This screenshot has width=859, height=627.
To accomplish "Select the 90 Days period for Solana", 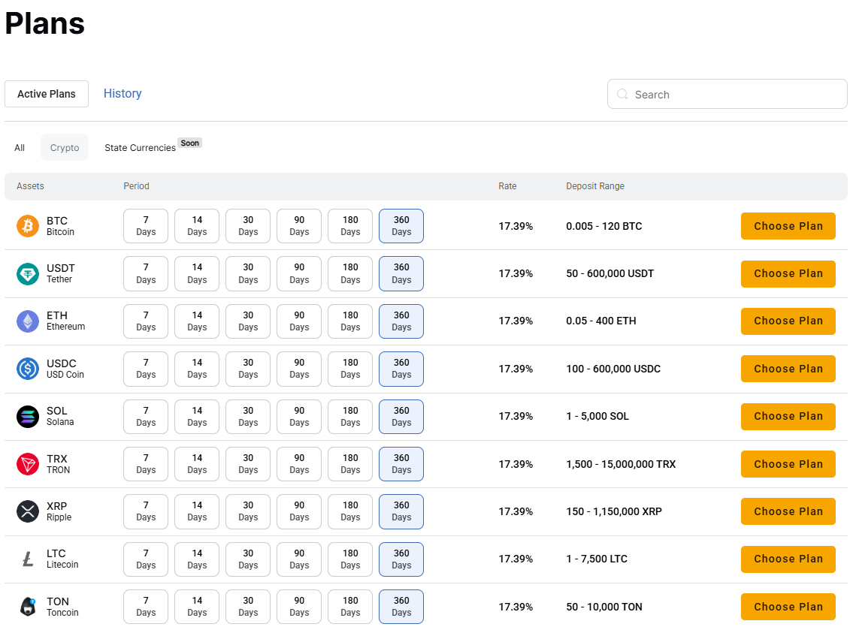I will tap(298, 416).
